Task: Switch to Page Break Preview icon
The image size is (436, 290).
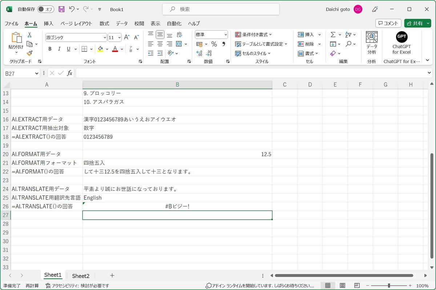Action: click(x=357, y=286)
